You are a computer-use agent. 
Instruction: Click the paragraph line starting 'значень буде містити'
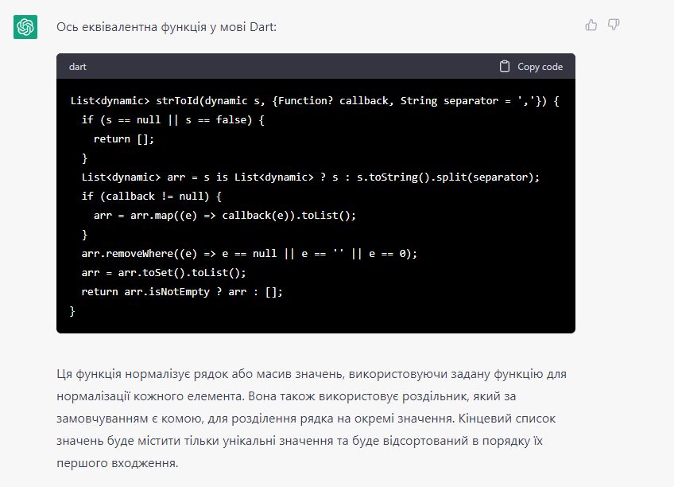click(300, 441)
